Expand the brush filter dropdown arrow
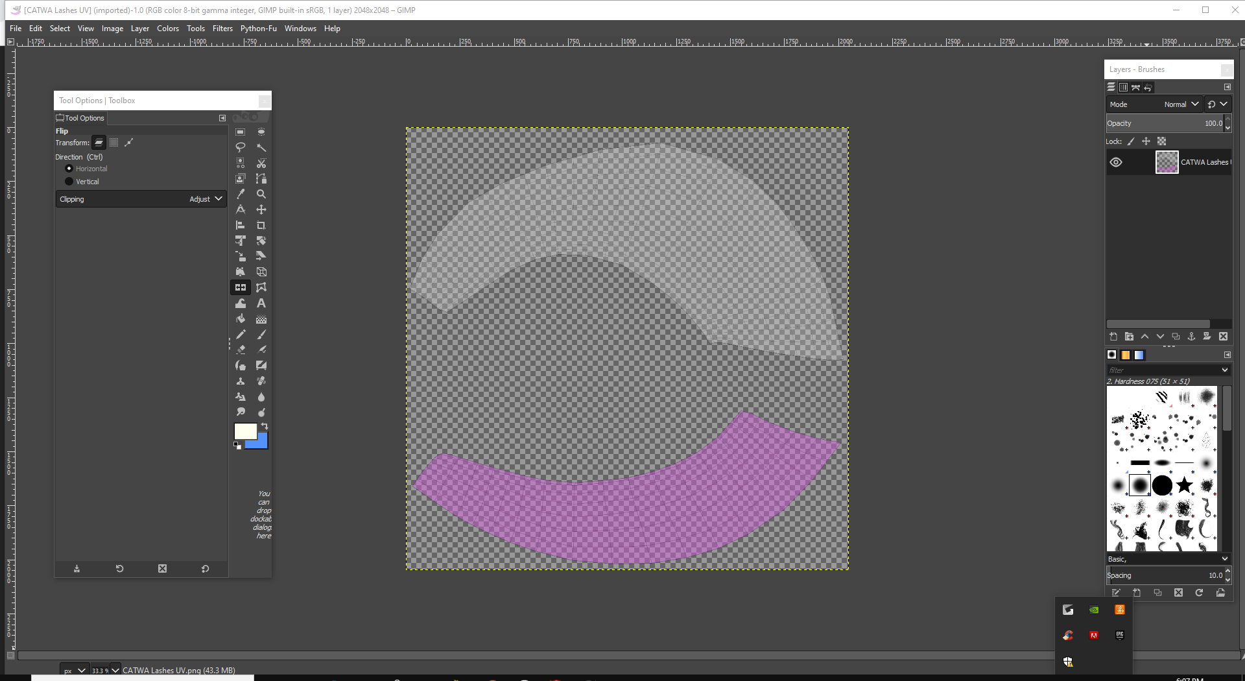This screenshot has height=681, width=1245. tap(1225, 370)
